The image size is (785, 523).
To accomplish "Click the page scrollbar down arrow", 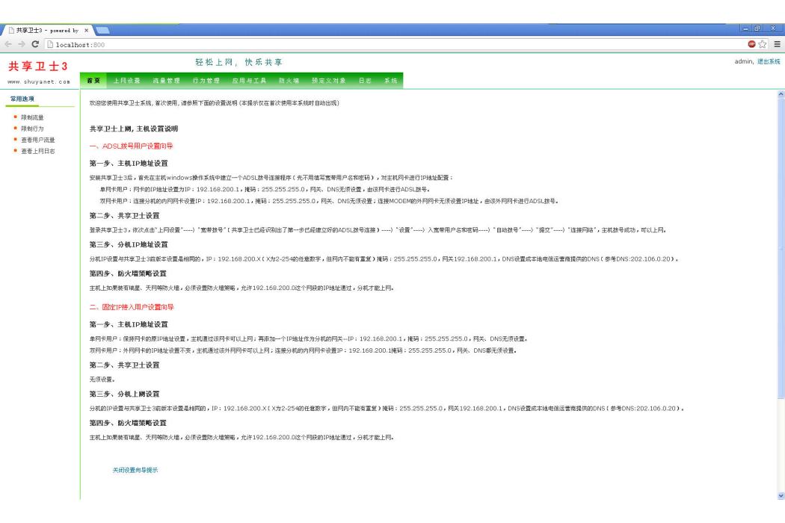I will 781,495.
